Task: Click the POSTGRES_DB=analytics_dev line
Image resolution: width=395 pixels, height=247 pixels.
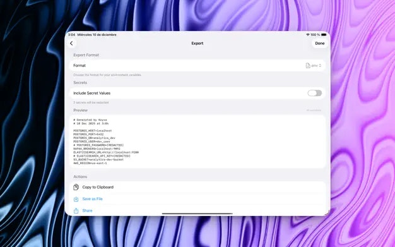Action: click(94, 138)
